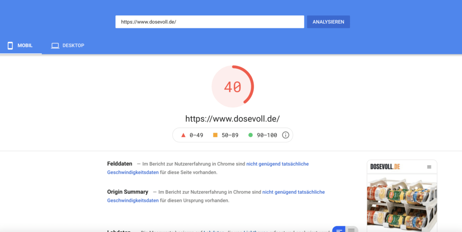The image size is (462, 232).
Task: Click the desktop laptop icon
Action: point(55,45)
